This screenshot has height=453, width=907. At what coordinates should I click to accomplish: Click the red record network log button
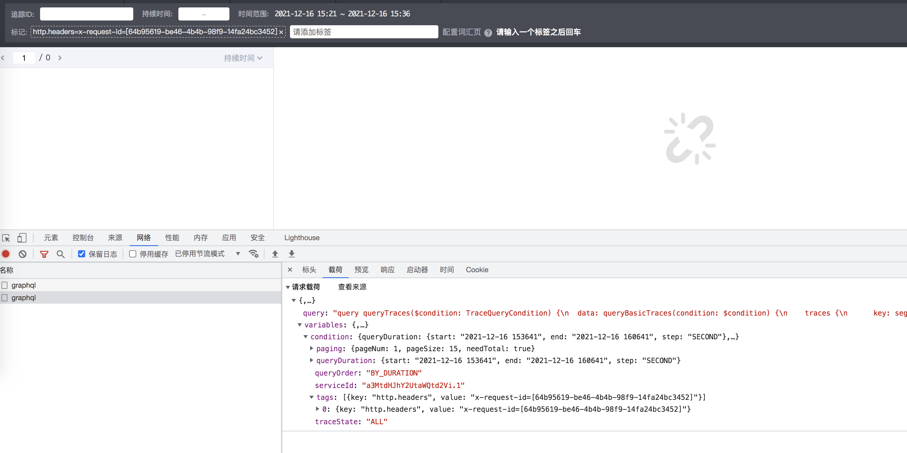6,254
